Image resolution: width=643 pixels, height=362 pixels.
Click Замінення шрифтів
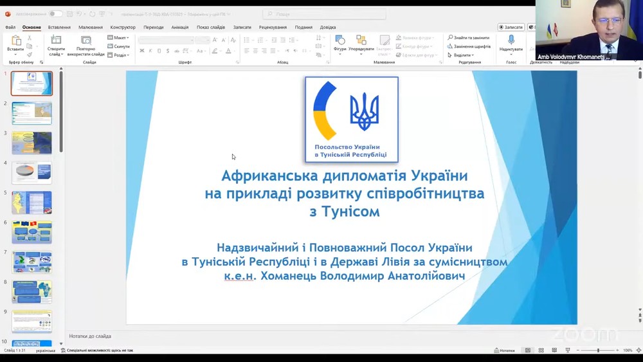[x=469, y=46]
